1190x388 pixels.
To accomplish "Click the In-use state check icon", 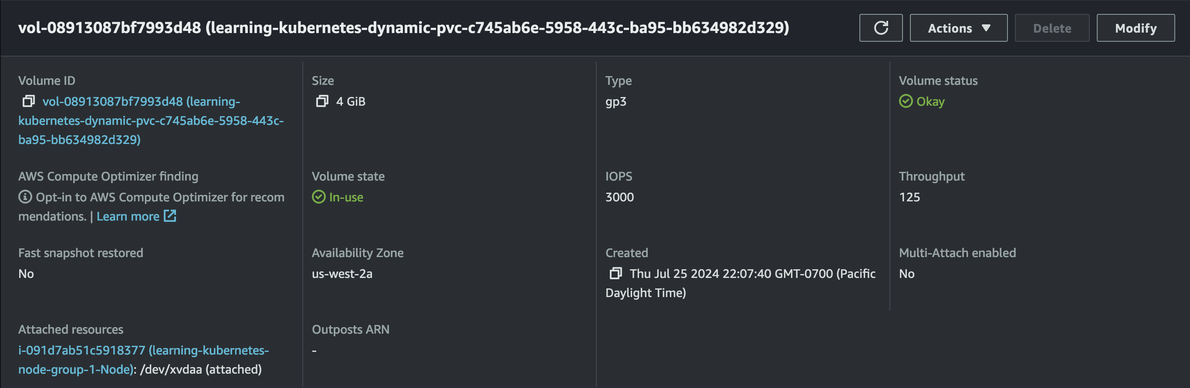I will pyautogui.click(x=318, y=197).
